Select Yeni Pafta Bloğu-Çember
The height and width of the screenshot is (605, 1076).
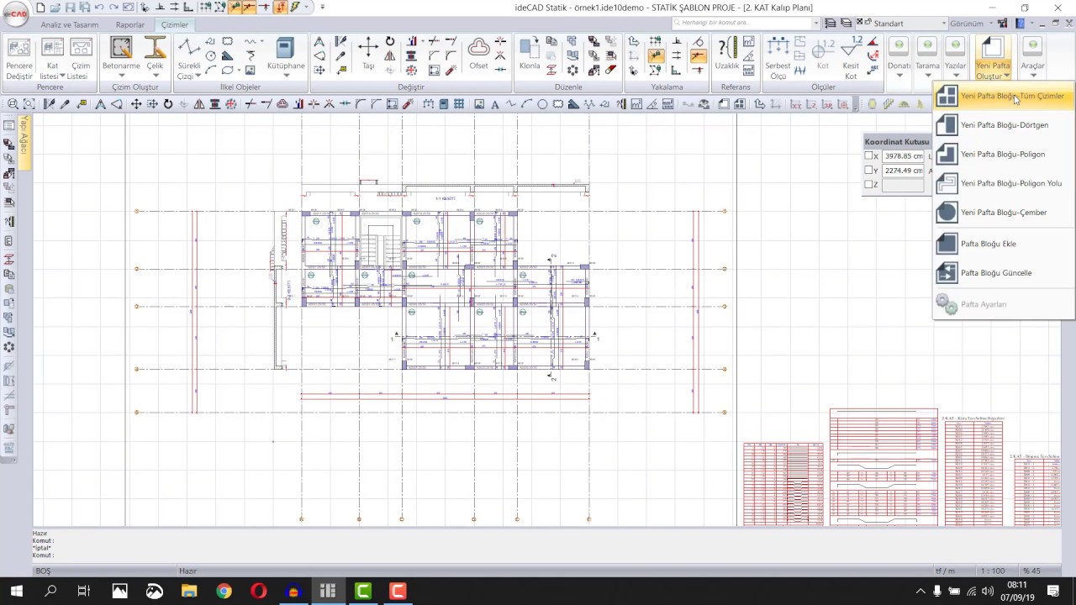point(1004,213)
